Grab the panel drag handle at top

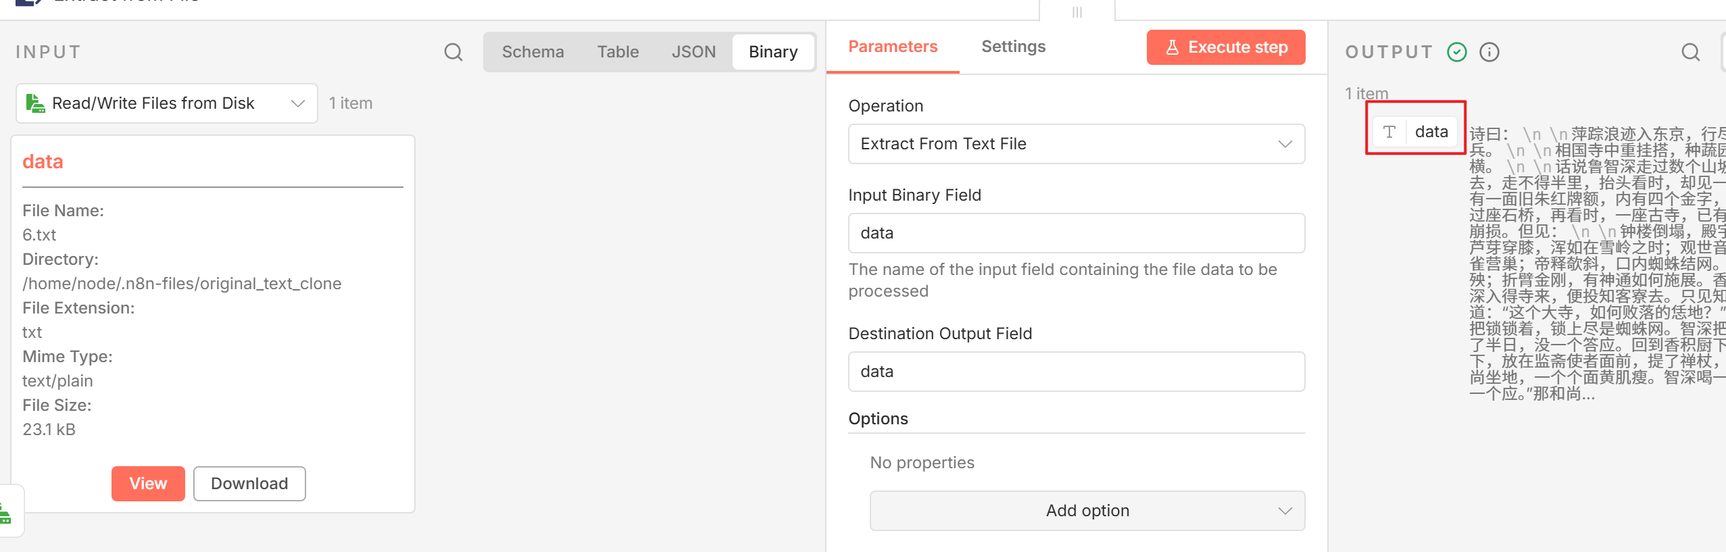tap(1077, 11)
